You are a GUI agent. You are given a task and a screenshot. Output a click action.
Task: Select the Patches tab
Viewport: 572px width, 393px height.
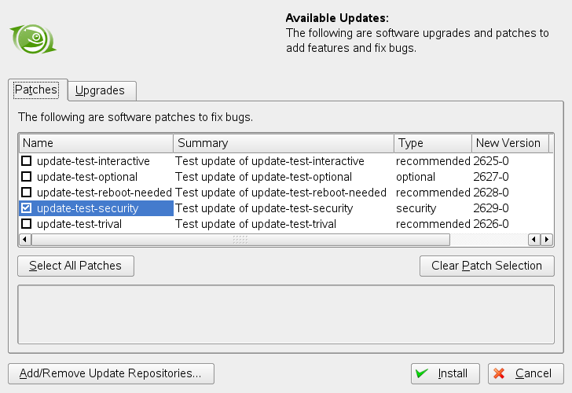[x=36, y=90]
